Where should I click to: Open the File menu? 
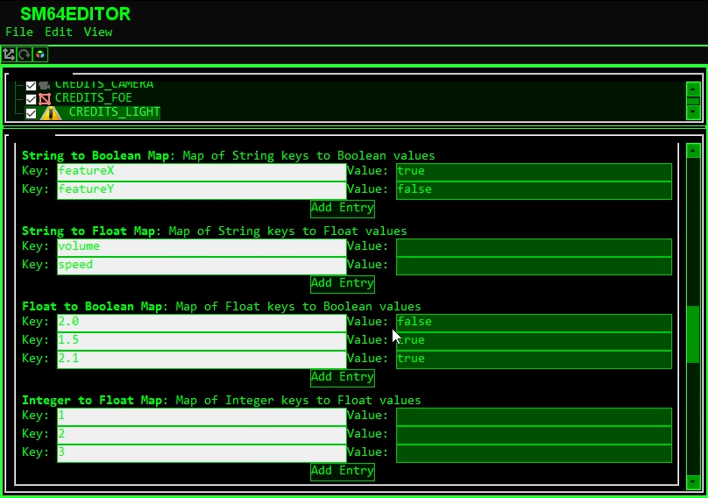[19, 32]
